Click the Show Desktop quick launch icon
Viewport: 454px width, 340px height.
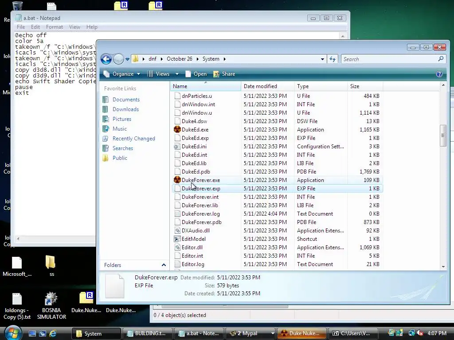click(32, 333)
